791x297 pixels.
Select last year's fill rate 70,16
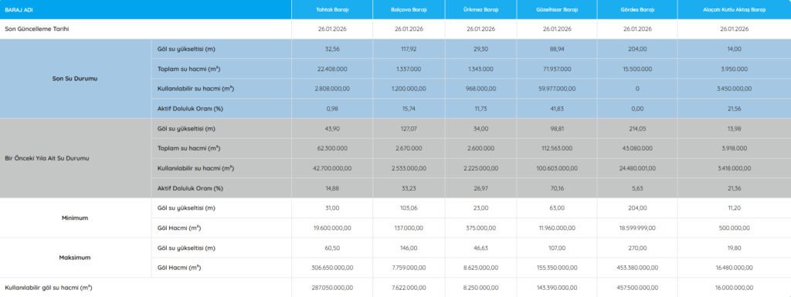(x=557, y=188)
